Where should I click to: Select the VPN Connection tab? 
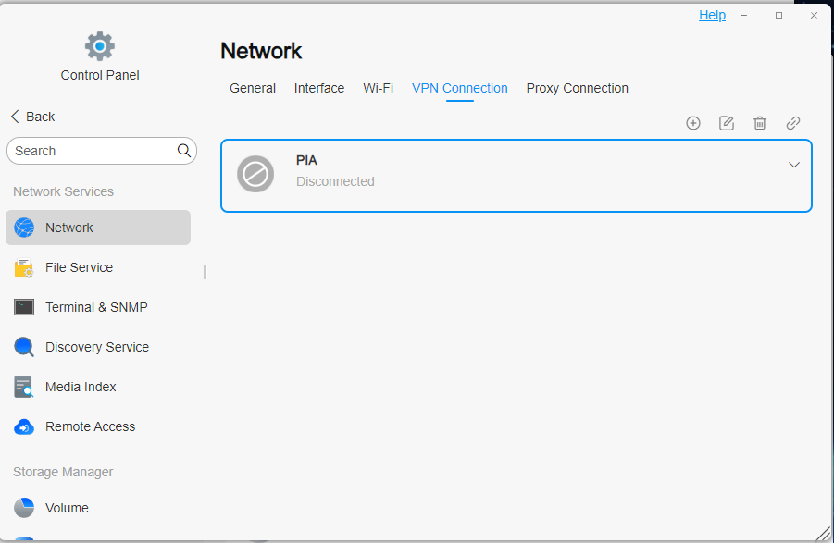459,88
